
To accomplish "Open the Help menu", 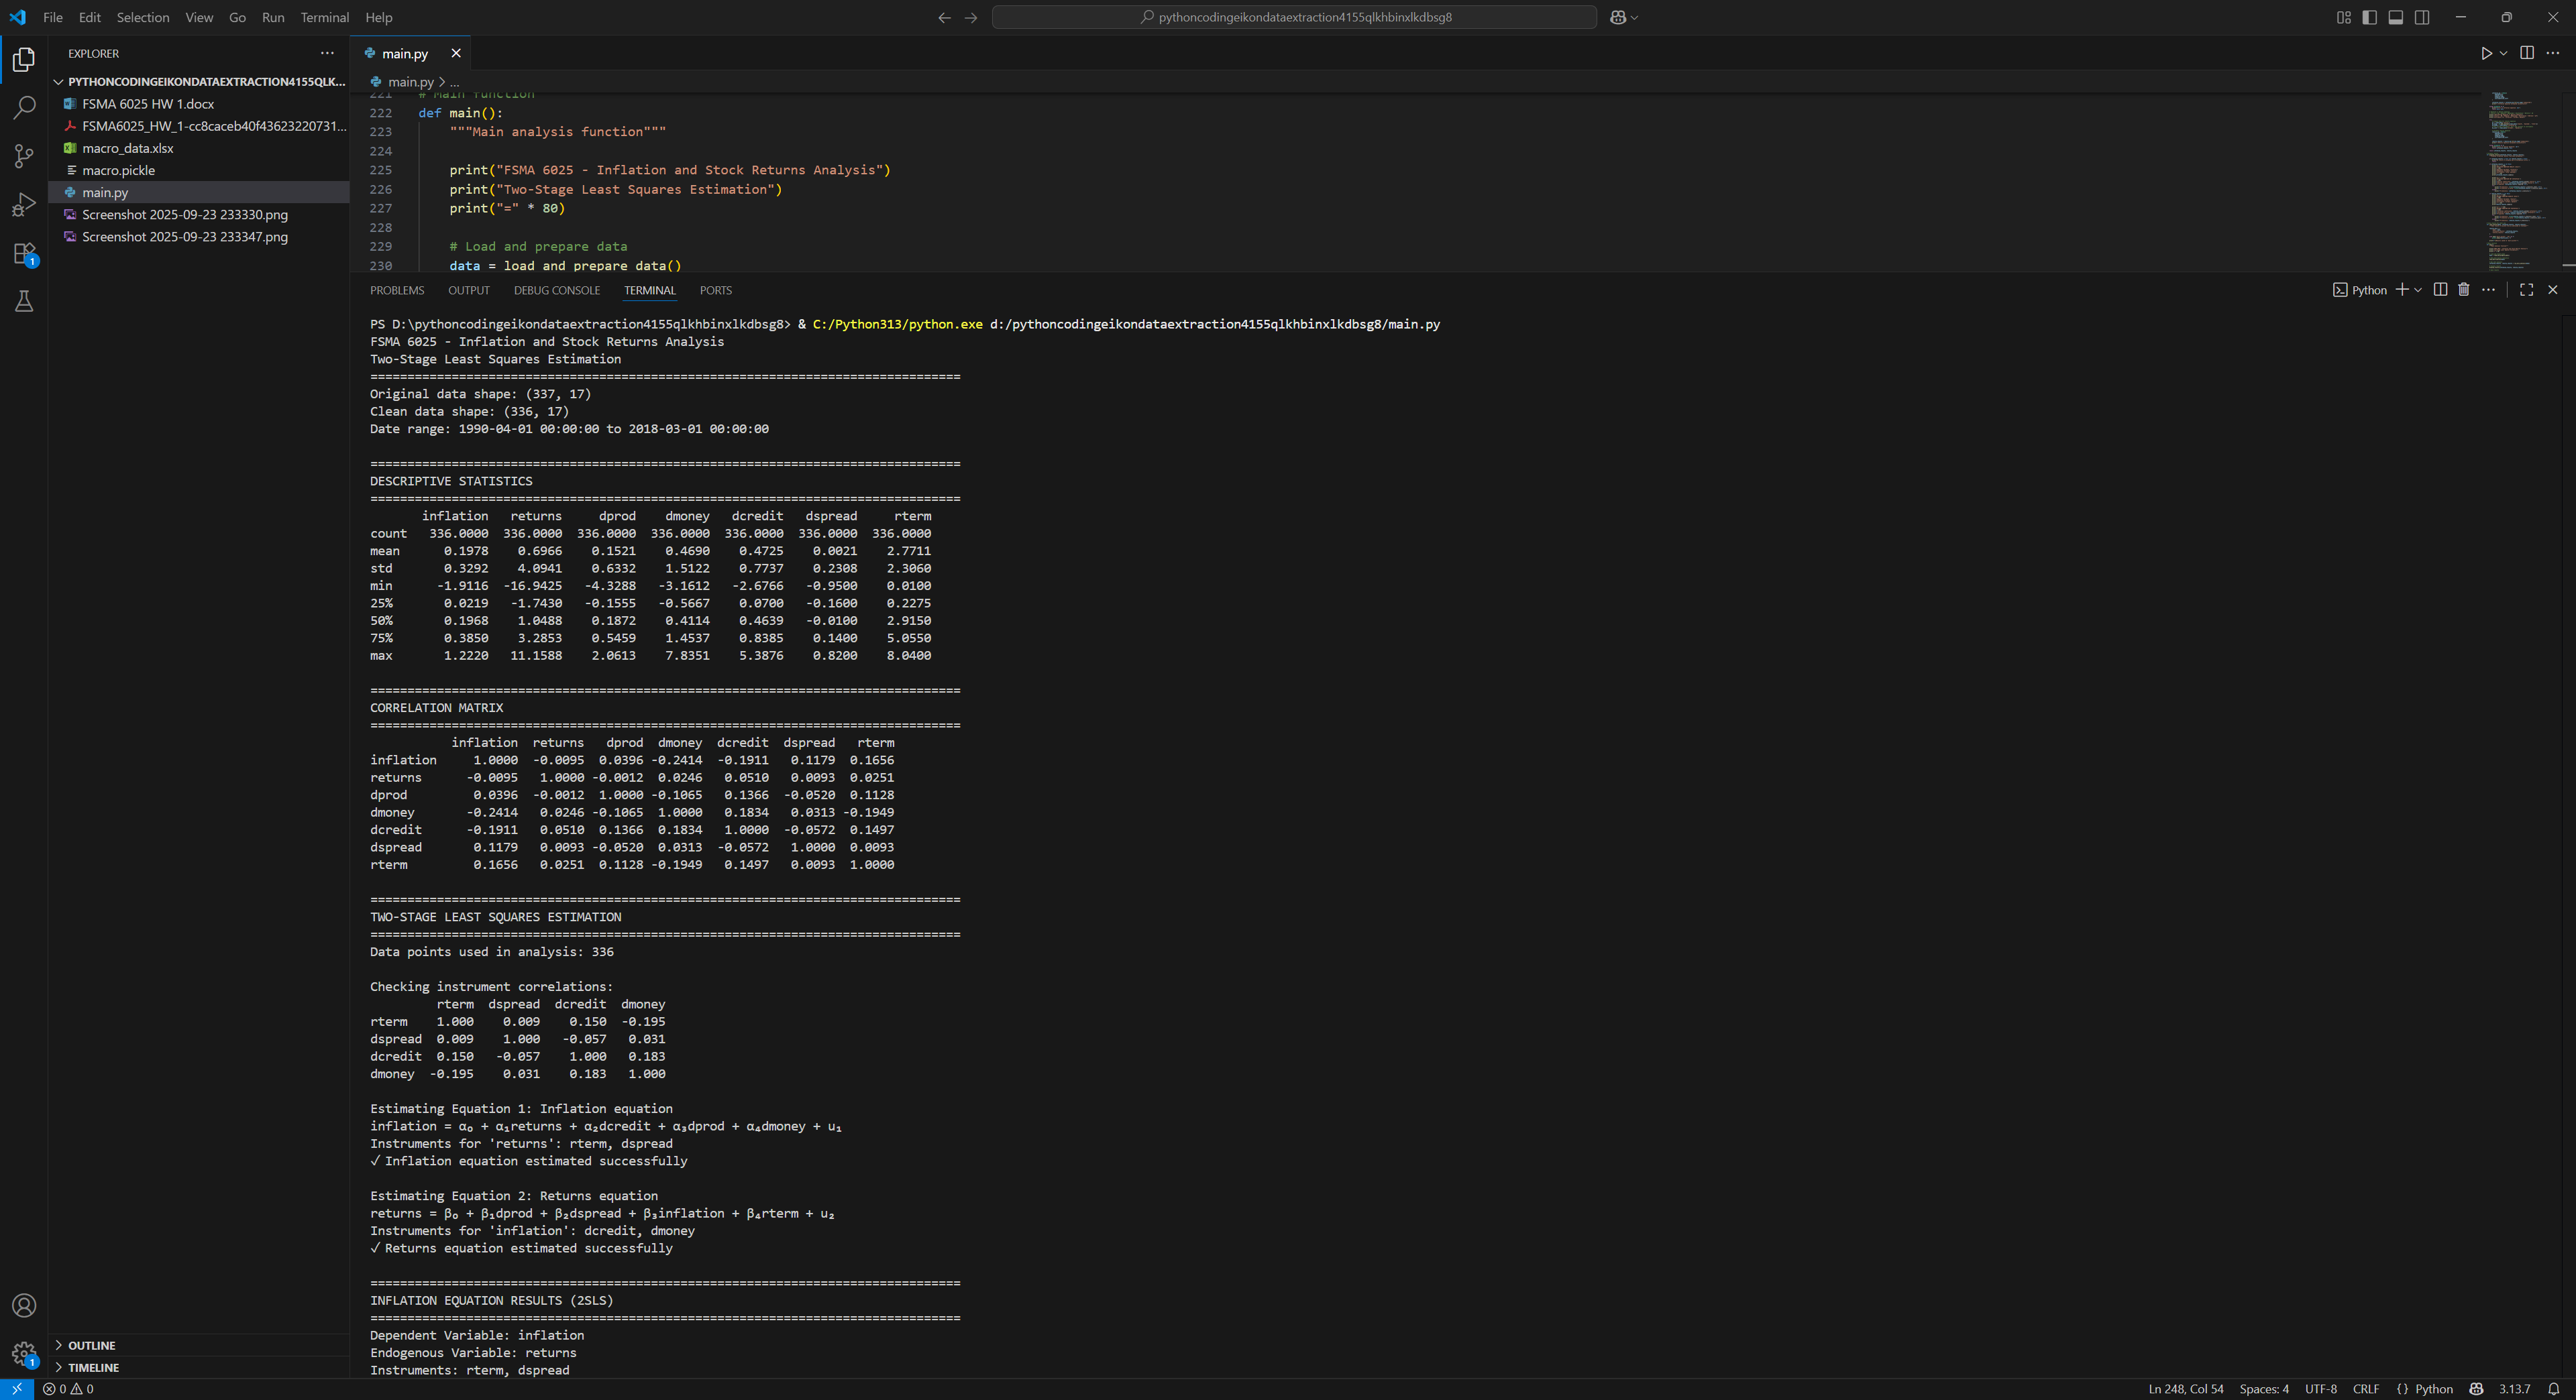I will point(379,17).
